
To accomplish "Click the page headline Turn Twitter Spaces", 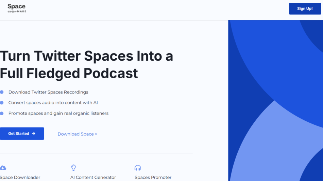I will click(86, 64).
